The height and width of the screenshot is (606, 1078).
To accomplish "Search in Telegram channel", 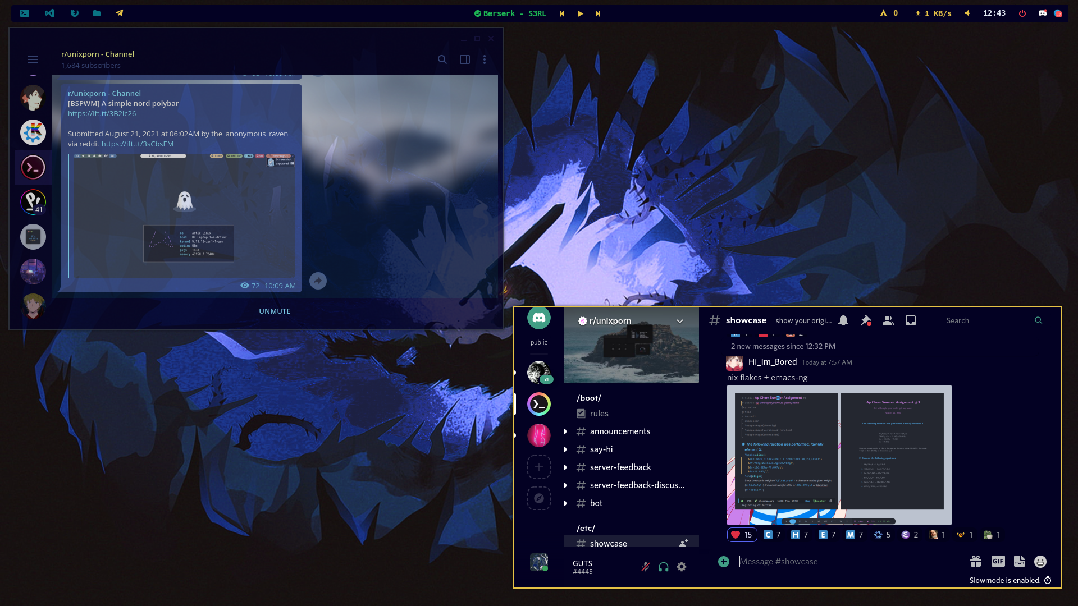I will 442,59.
